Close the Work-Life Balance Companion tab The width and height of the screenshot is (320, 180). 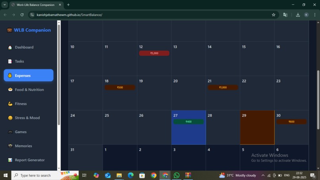[x=60, y=5]
